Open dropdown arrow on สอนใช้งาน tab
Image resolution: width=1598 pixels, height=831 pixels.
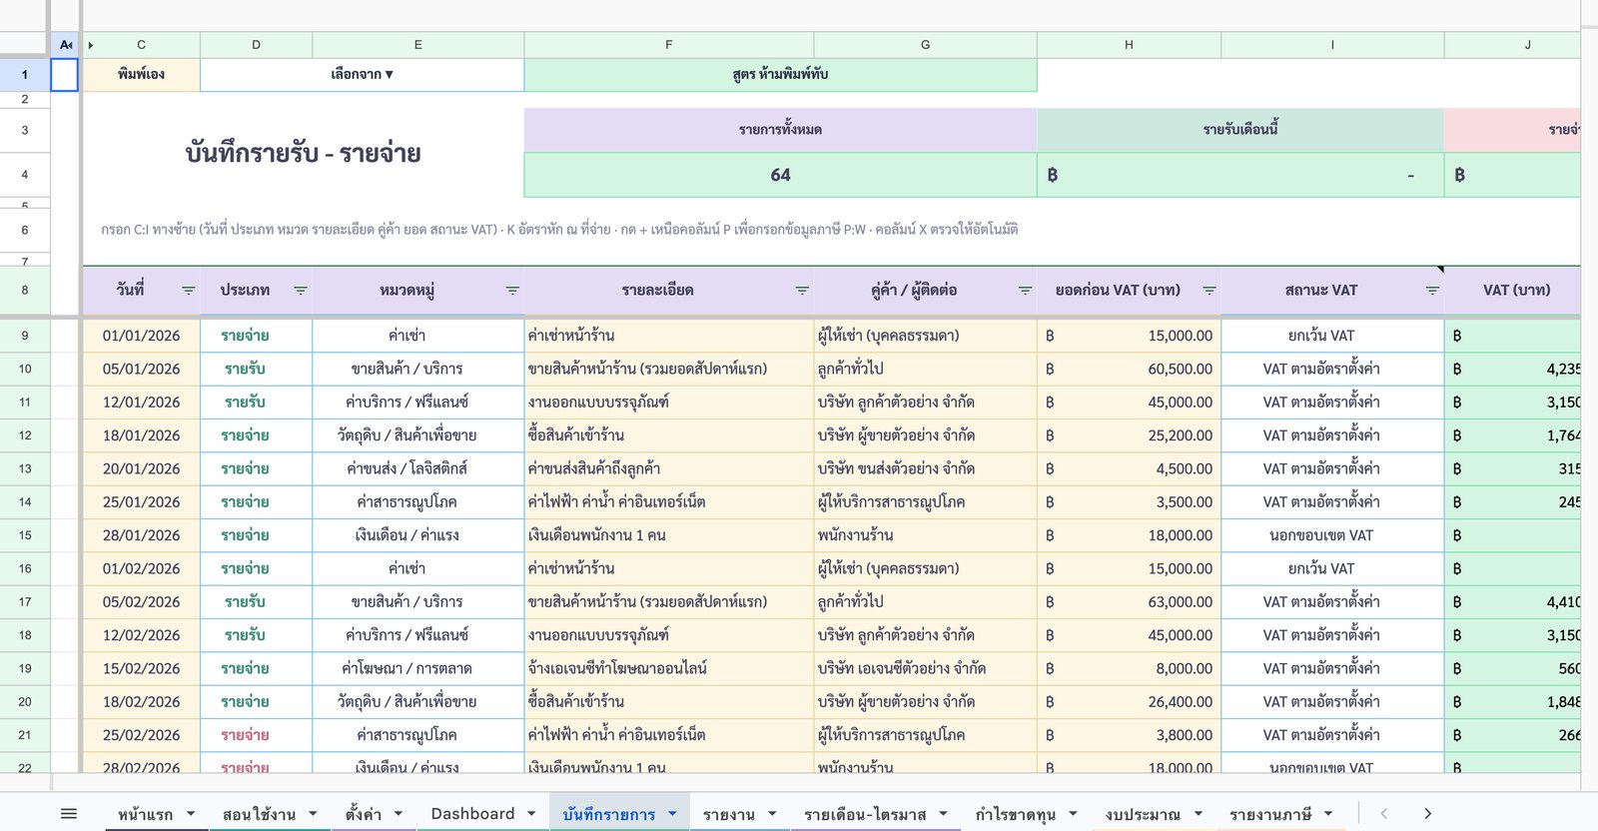pyautogui.click(x=313, y=814)
